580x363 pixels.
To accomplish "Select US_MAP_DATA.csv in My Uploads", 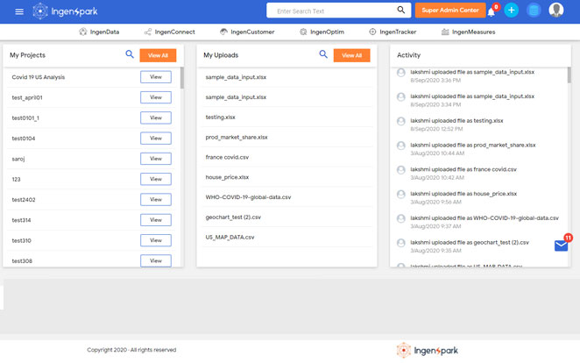I will (230, 237).
